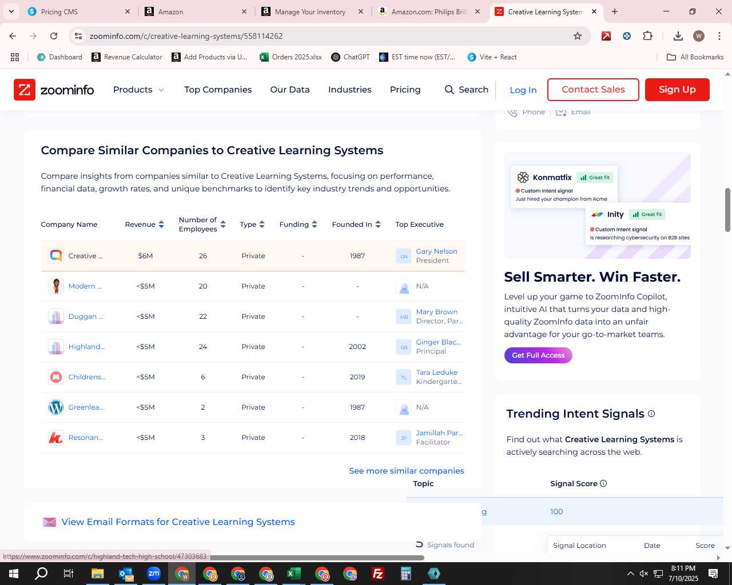732x585 pixels.
Task: Reload the page
Action: (x=54, y=36)
